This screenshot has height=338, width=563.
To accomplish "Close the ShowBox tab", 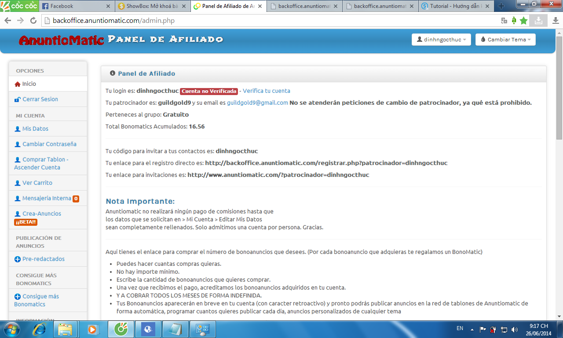I will click(185, 6).
